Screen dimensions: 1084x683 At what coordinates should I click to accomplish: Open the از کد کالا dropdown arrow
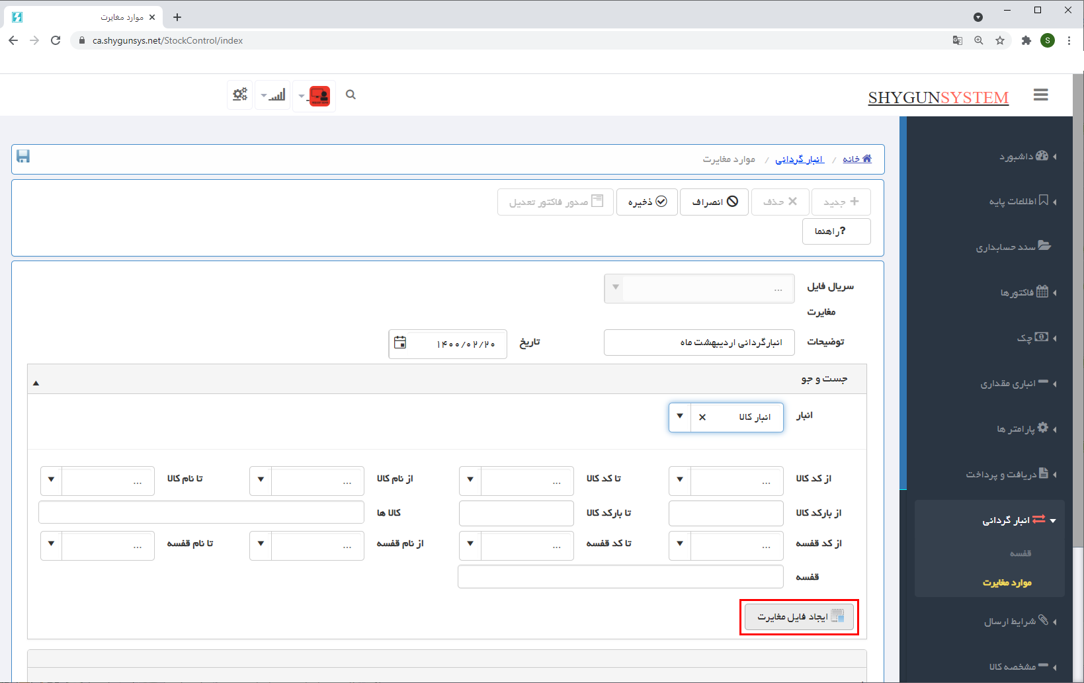pyautogui.click(x=680, y=480)
